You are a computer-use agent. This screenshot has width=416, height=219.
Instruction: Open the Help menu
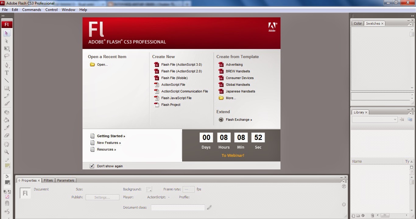coord(83,10)
